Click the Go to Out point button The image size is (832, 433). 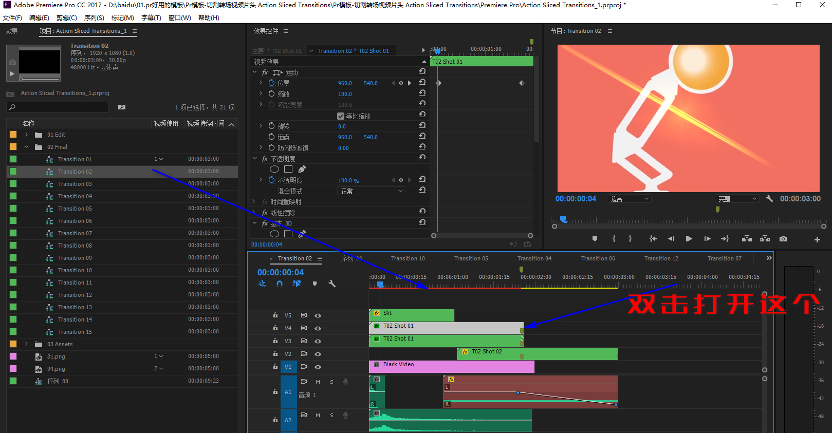tap(725, 239)
